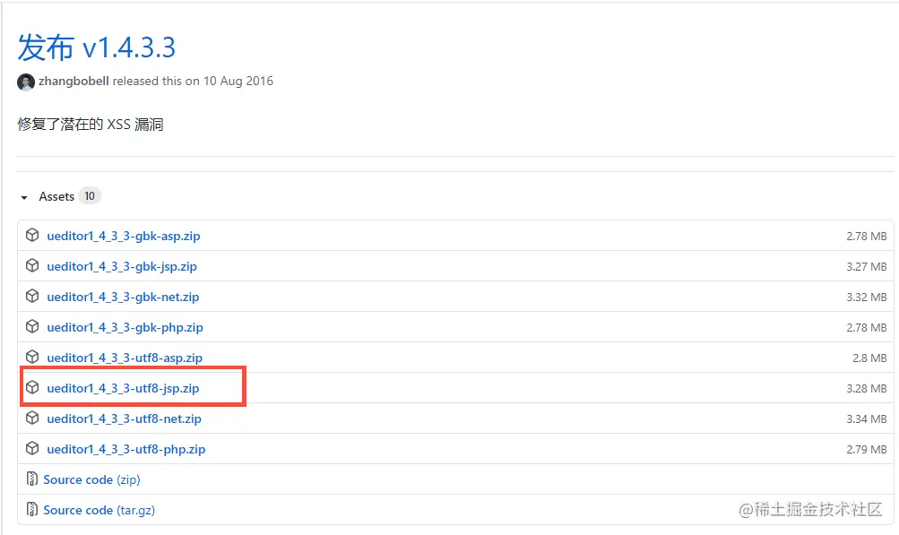The width and height of the screenshot is (899, 535).
Task: Click the package icon of ueditor1_4_3_3-utf8-jsp.zip
Action: pyautogui.click(x=32, y=387)
